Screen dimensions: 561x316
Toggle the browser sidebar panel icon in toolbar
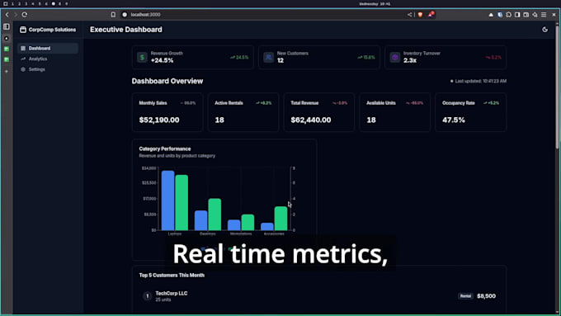(517, 15)
